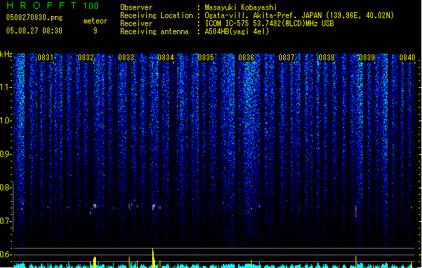Click the Receiving Location value line

(x=299, y=15)
